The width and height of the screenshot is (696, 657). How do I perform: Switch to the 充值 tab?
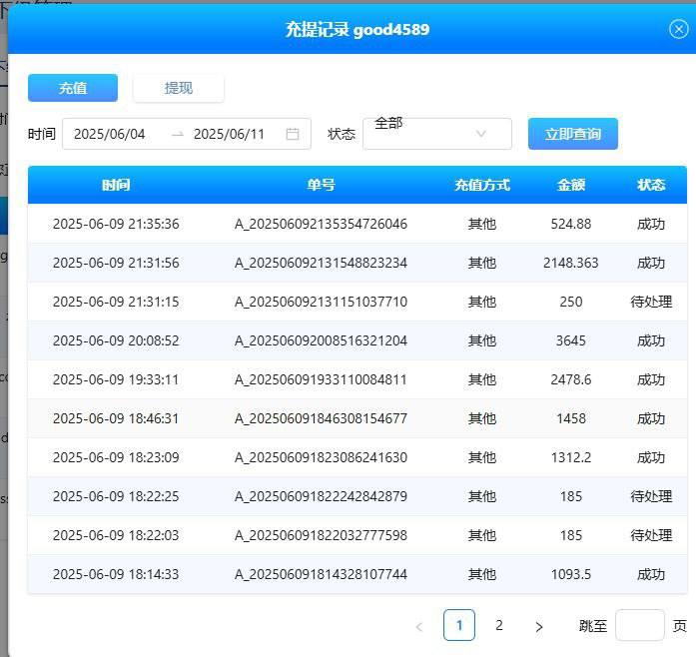(x=73, y=88)
